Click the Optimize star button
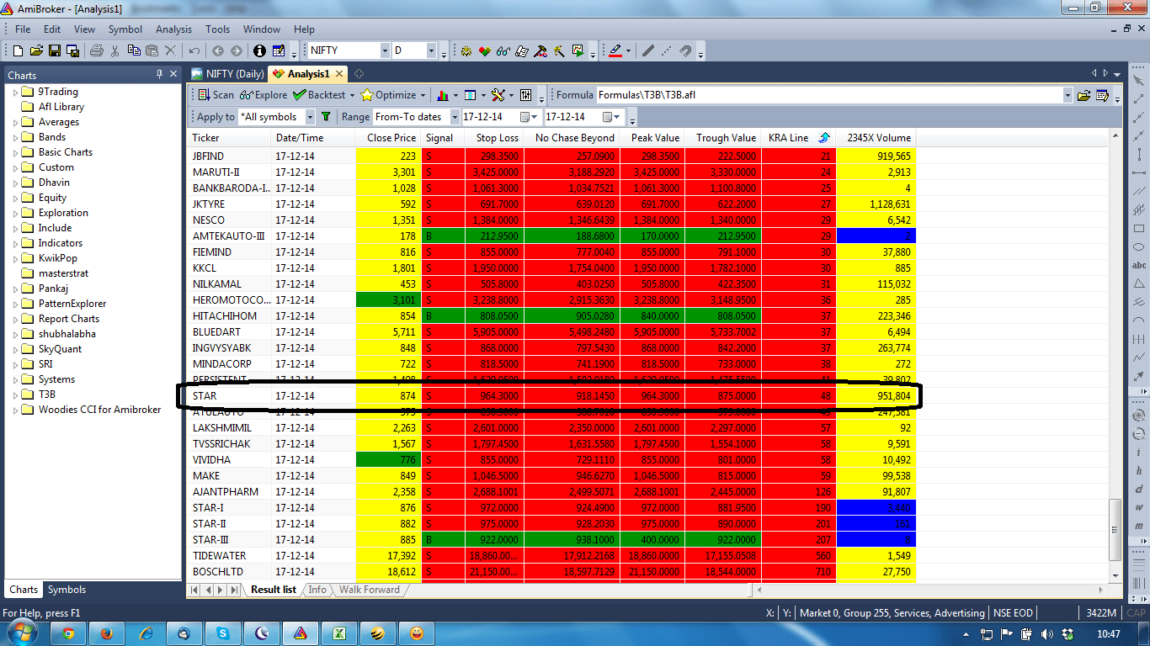The image size is (1150, 646). 388,95
